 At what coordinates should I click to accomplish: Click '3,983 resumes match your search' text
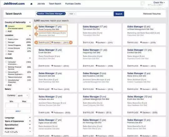pos(51,21)
